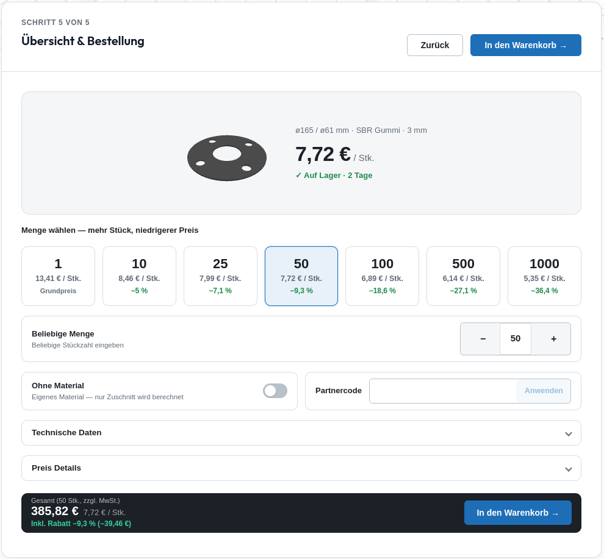
Task: Click the SCHRITT 5 VON 5 label
Action: pyautogui.click(x=56, y=23)
